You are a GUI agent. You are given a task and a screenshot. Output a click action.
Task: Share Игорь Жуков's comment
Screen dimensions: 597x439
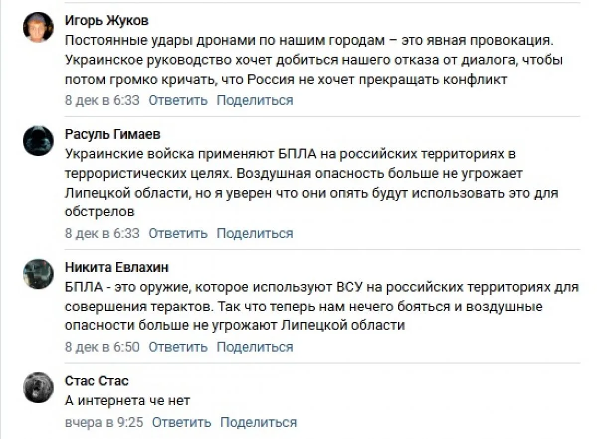(x=255, y=100)
